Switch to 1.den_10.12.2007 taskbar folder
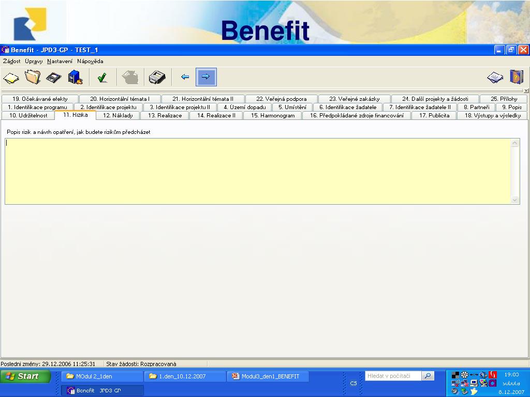Screen dimensions: 530x397 click(x=185, y=376)
